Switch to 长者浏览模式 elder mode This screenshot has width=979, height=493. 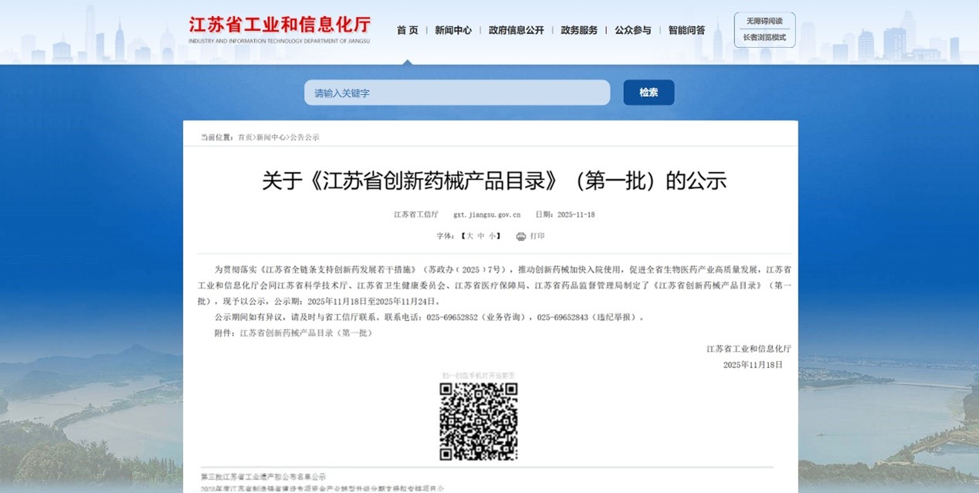pos(764,37)
